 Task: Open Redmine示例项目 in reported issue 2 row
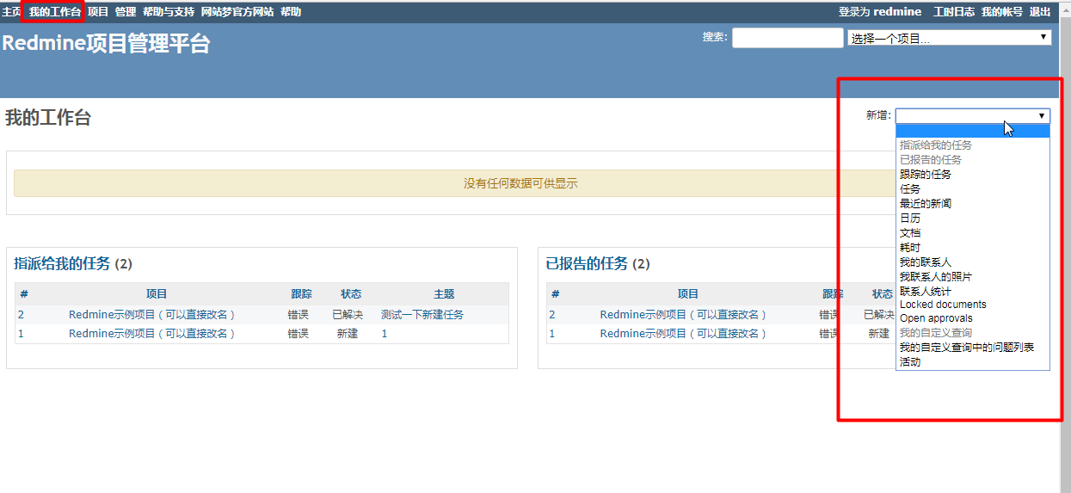684,315
